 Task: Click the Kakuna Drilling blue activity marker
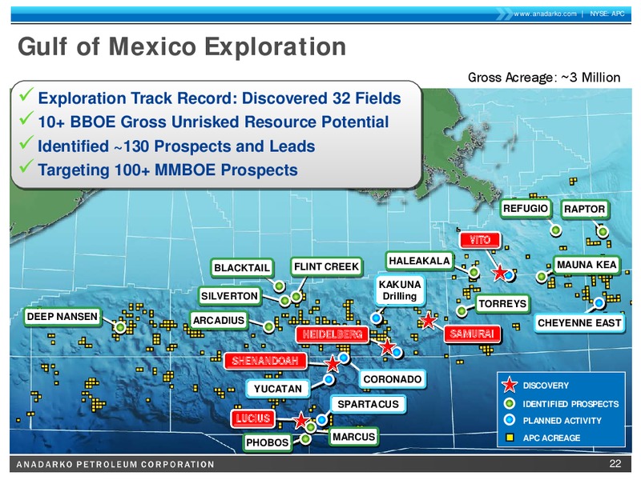[x=377, y=318]
